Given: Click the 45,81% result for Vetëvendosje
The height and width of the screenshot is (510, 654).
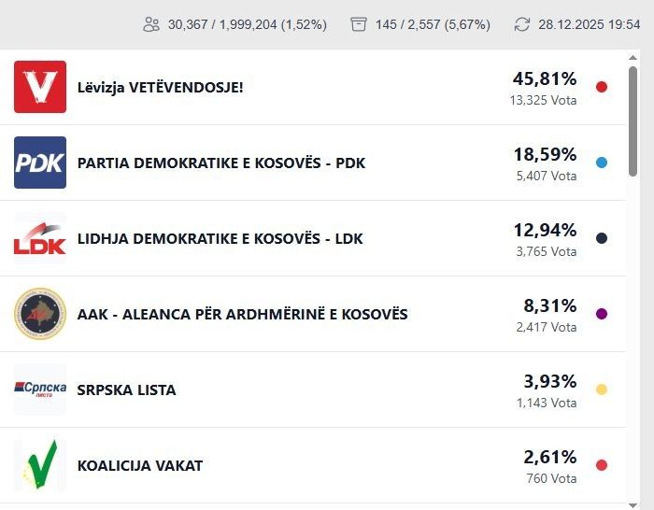Looking at the screenshot, I should (545, 79).
